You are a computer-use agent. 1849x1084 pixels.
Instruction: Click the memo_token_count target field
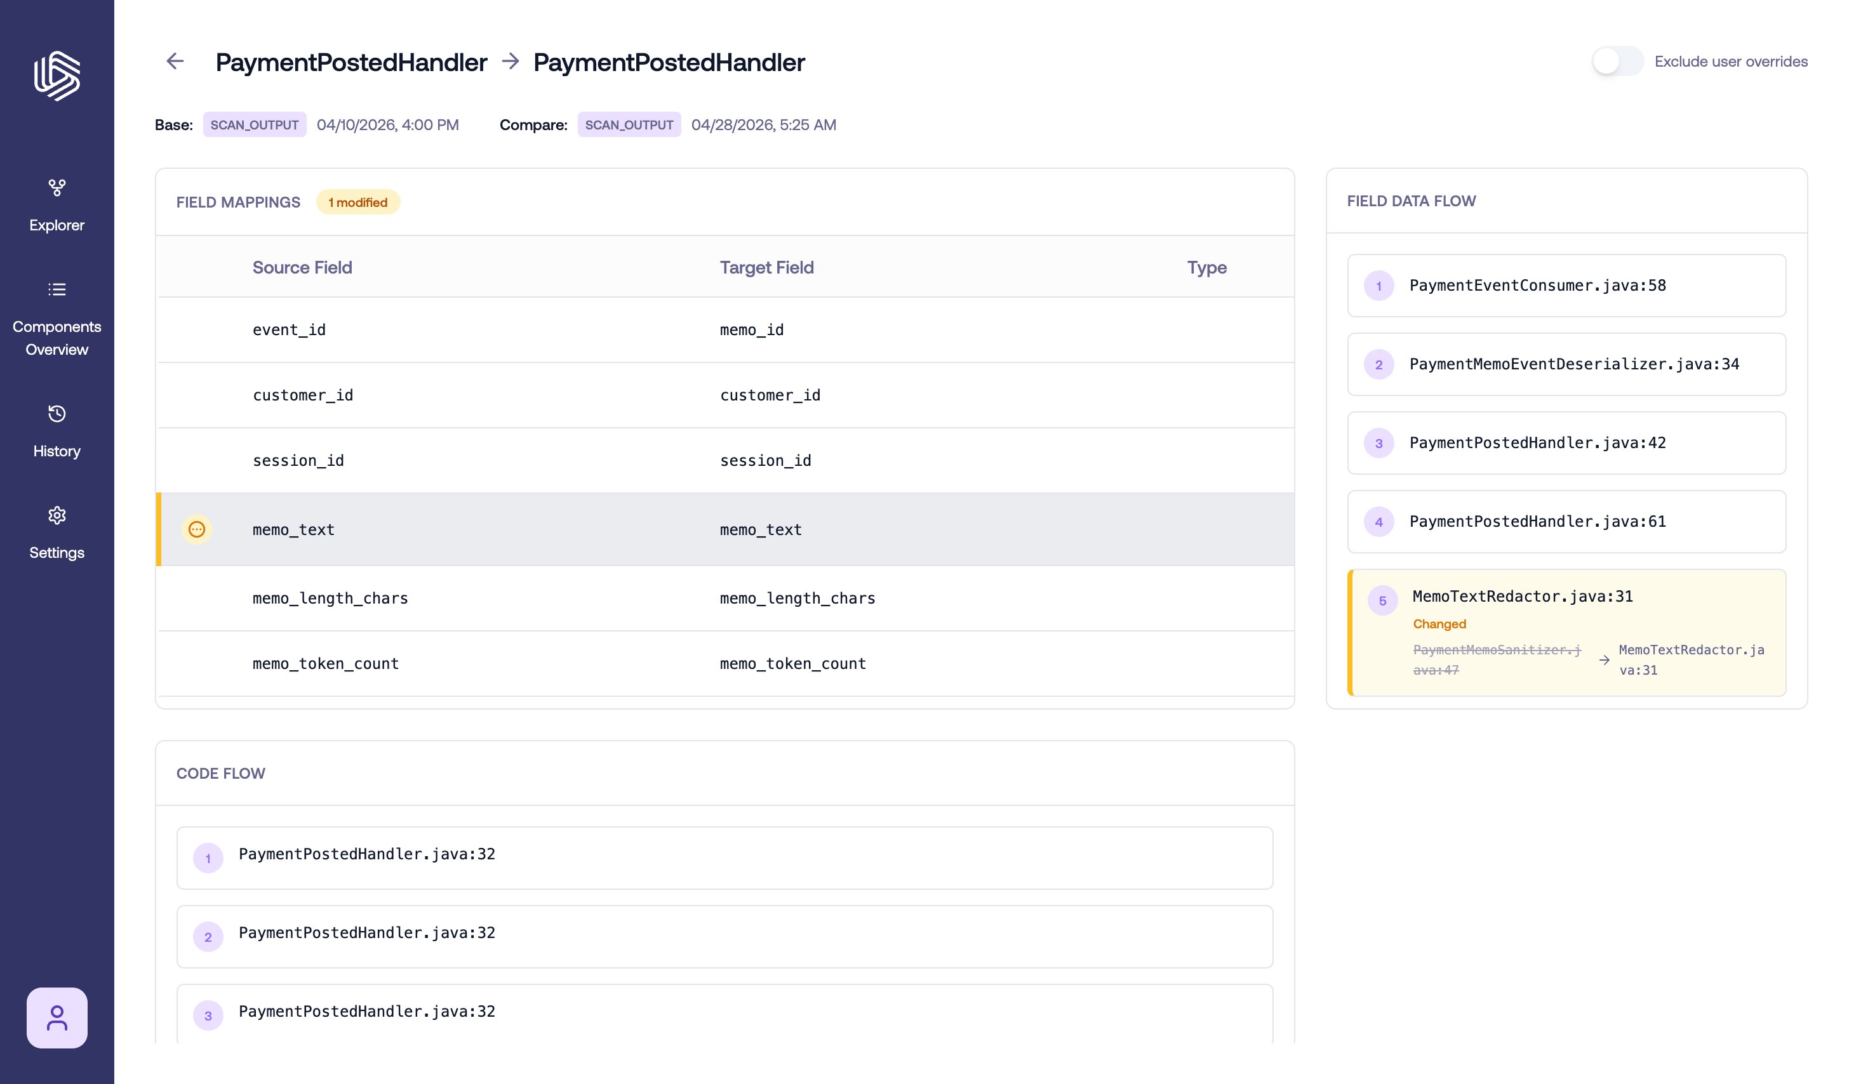pyautogui.click(x=793, y=664)
